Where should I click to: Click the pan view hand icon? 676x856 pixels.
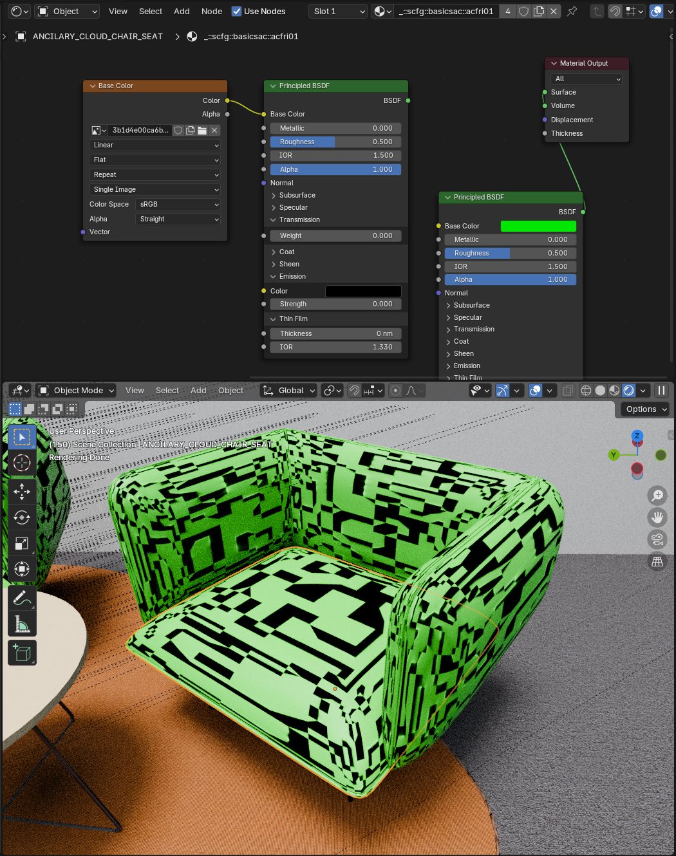point(657,517)
